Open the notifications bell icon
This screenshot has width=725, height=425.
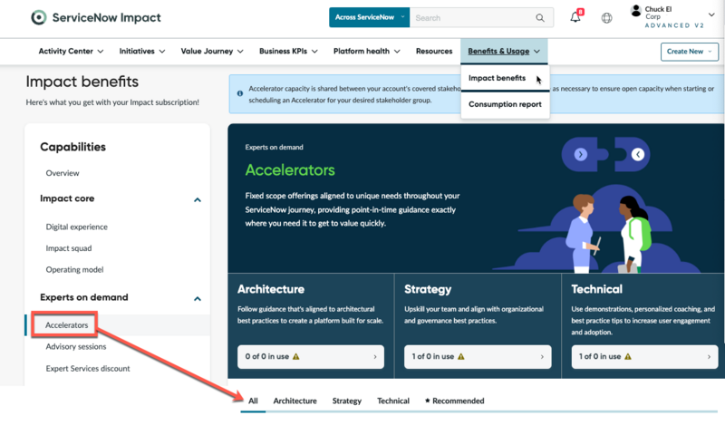coord(575,17)
